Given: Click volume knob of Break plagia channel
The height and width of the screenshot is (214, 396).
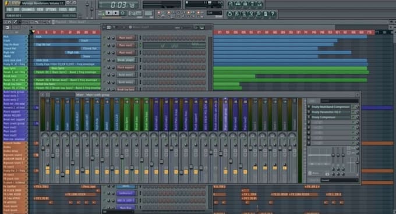Looking at the screenshot, I should point(113,60).
